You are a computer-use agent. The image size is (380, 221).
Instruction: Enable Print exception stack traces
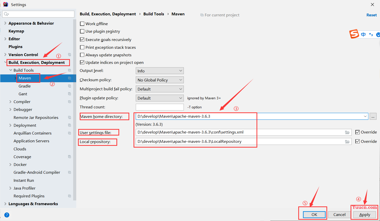click(x=82, y=47)
